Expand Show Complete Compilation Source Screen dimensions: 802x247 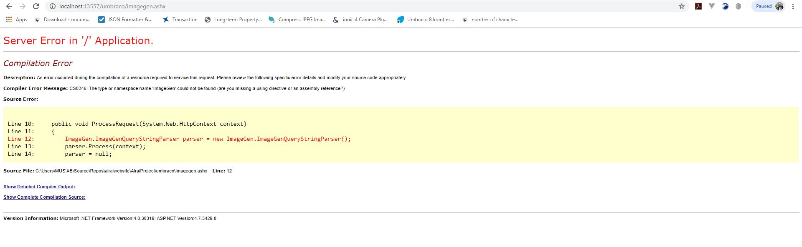tap(44, 197)
